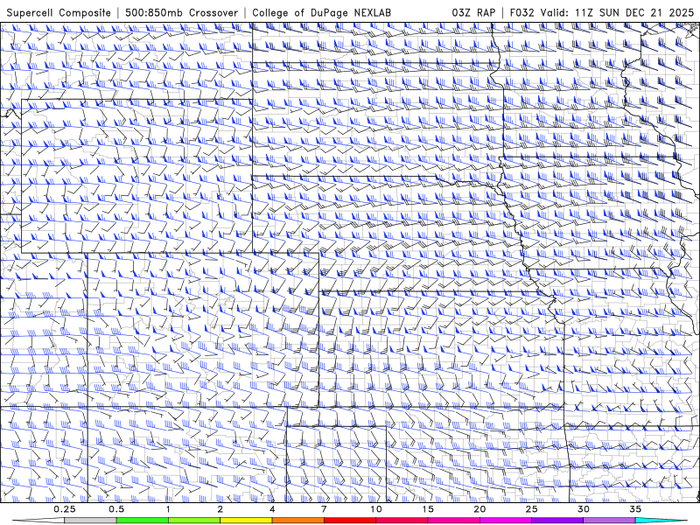Click the hot pink segment between 15 and 20
Image resolution: width=700 pixels, height=525 pixels.
coord(453,521)
